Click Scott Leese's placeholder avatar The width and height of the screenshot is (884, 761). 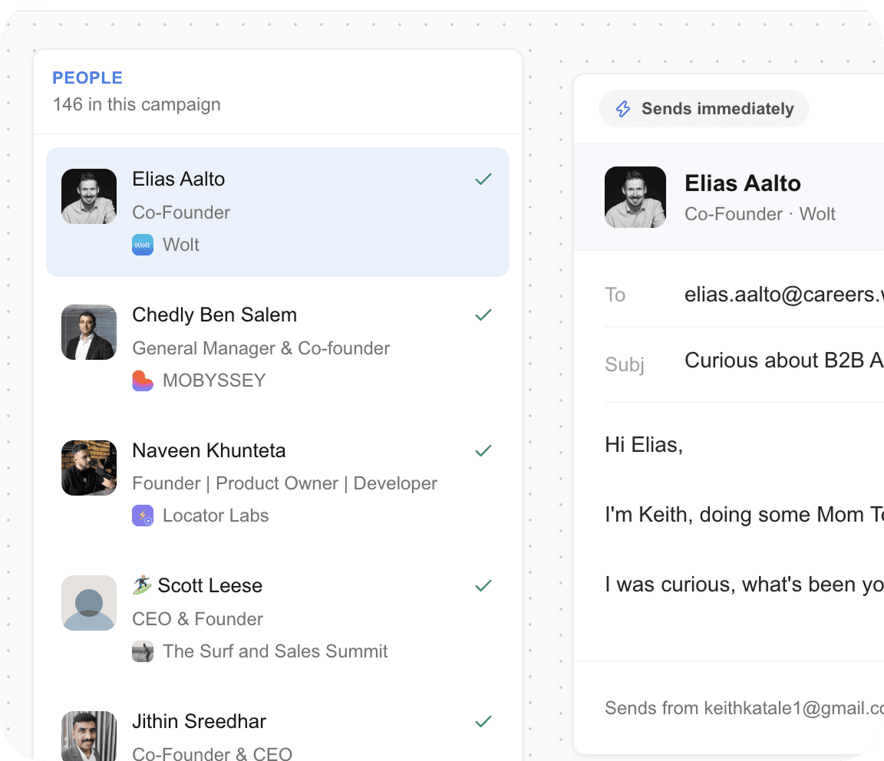coord(89,603)
